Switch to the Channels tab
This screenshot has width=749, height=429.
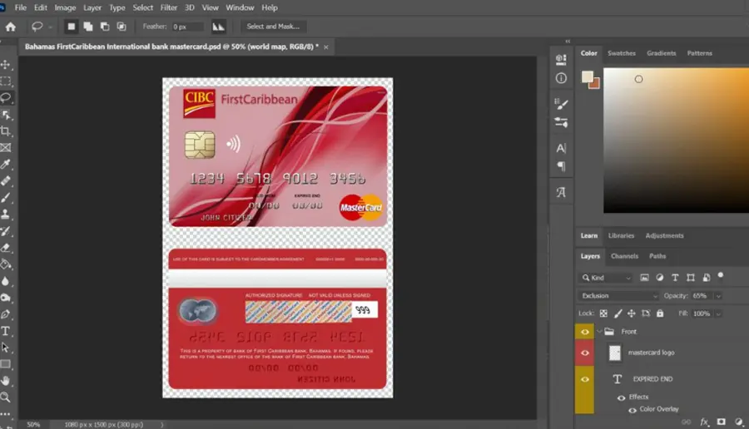(x=624, y=256)
